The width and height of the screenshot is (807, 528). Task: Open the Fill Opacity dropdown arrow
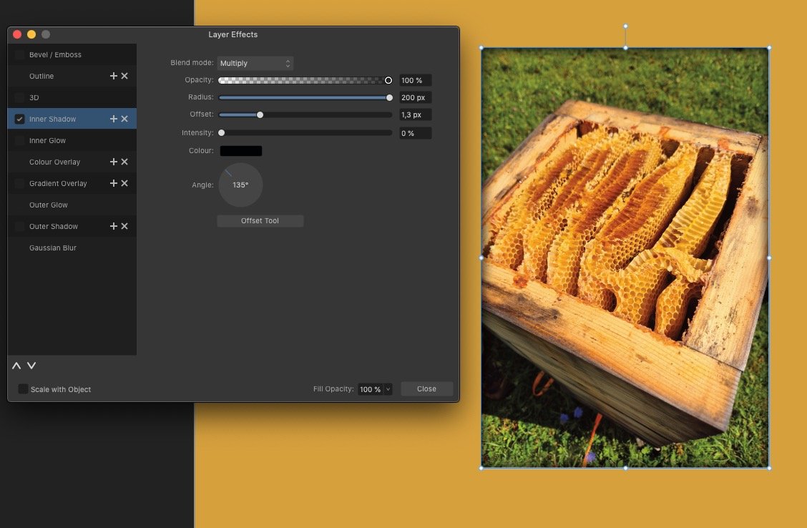pyautogui.click(x=388, y=389)
